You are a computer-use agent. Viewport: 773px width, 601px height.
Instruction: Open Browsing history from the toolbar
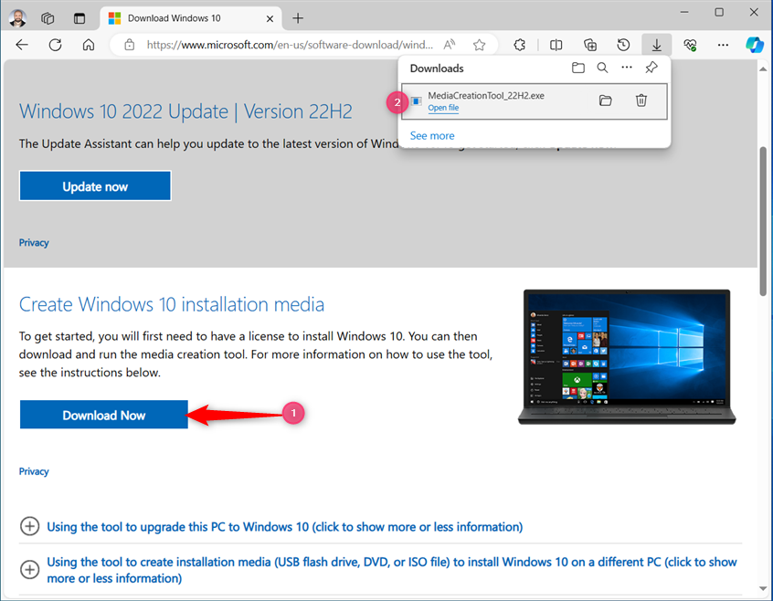623,45
